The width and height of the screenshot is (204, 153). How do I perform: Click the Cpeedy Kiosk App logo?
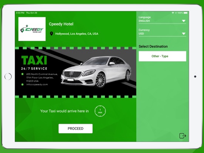pyautogui.click(x=32, y=29)
